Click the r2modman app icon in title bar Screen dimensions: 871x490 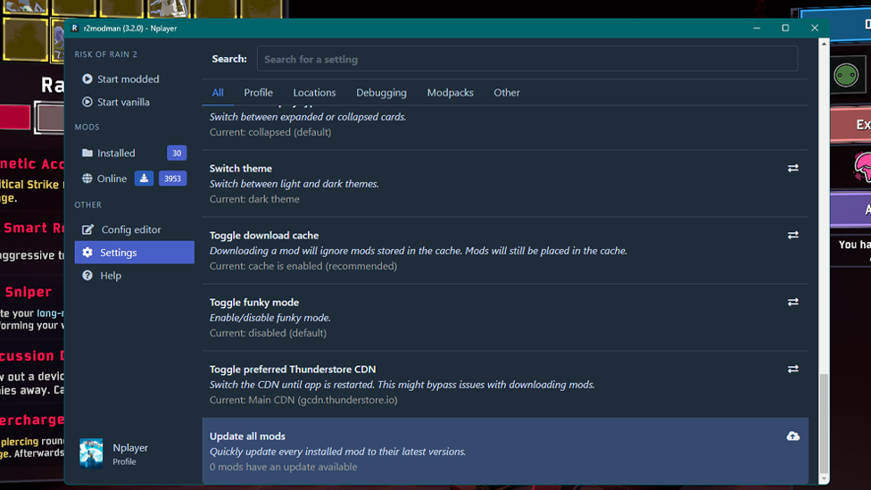[74, 28]
